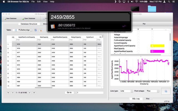Select the black drive thumbnail on desktop
Viewport: 178px width, 111px height.
tap(135, 9)
